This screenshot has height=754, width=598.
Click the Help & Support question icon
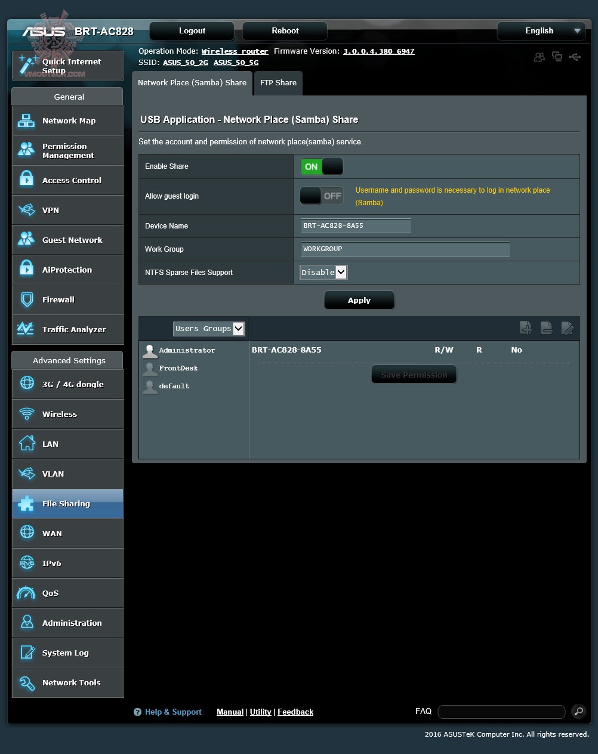(x=137, y=712)
